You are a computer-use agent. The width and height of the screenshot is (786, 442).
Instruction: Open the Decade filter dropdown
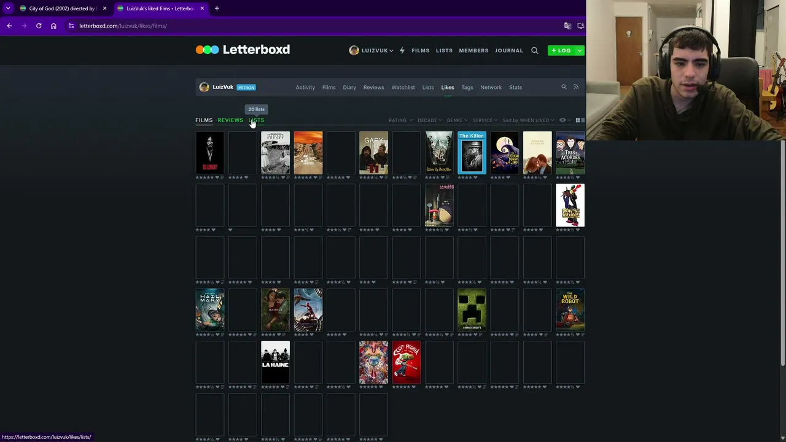(429, 120)
